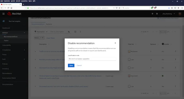Open Policies in sidebar
Image resolution: width=184 pixels, height=99 pixels.
[5, 64]
